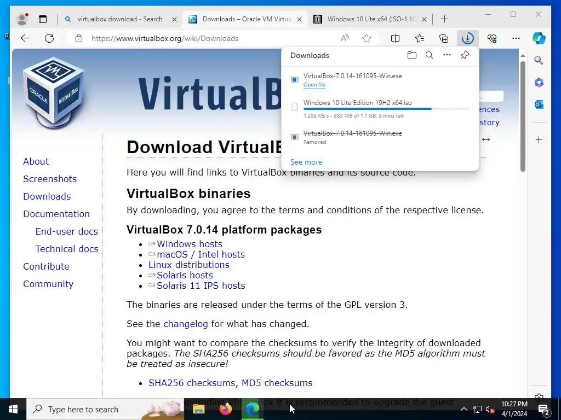Click the Windows hosts download link
The height and width of the screenshot is (420, 561).
[x=189, y=244]
